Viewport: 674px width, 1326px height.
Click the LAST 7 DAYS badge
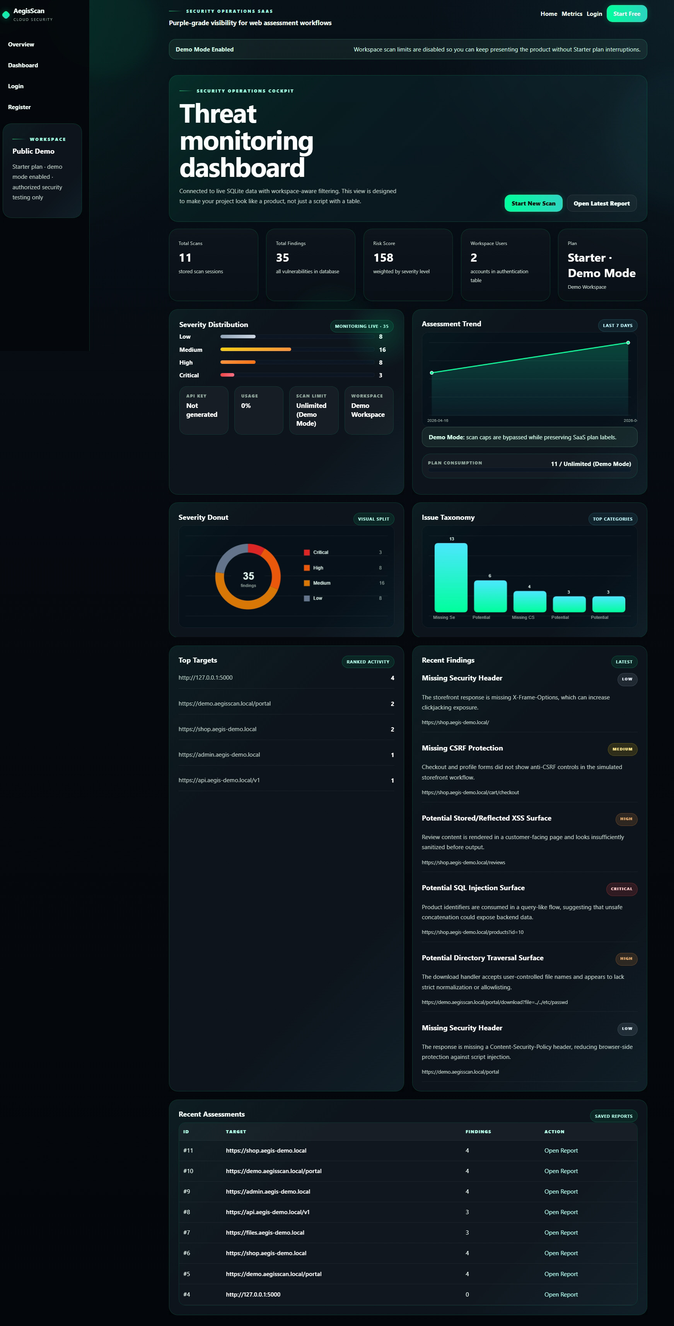tap(618, 326)
